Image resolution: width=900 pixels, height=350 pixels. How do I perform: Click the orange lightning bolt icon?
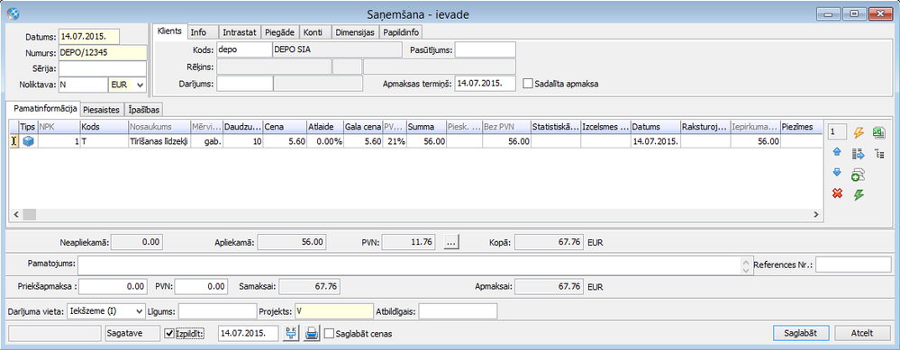pos(859,133)
